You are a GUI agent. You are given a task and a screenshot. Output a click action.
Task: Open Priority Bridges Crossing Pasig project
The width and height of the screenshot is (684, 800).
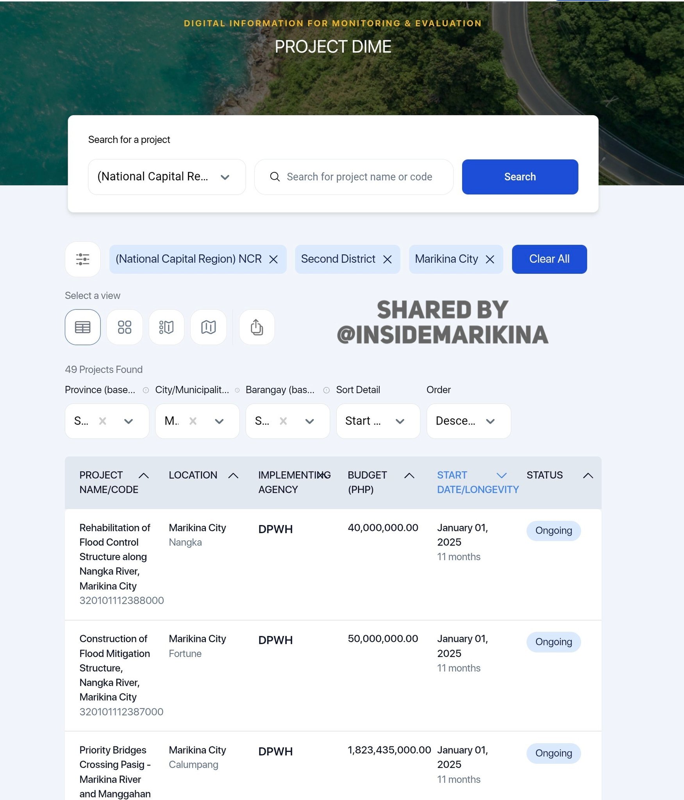(x=115, y=771)
